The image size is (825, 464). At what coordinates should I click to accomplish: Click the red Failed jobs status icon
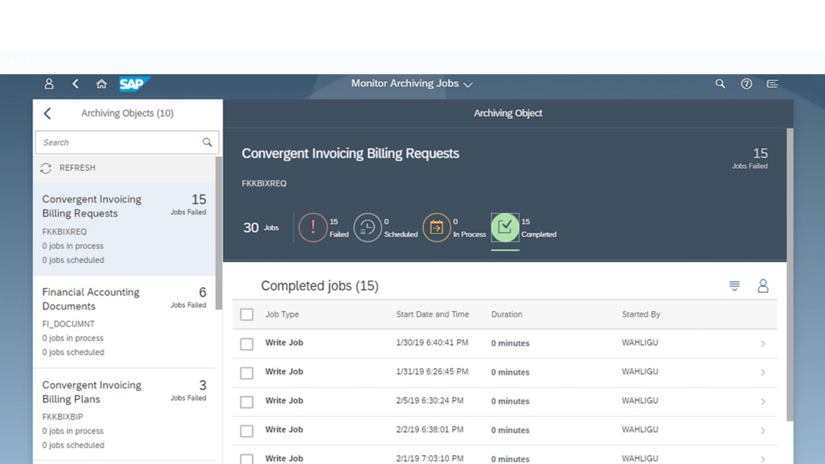coord(312,227)
